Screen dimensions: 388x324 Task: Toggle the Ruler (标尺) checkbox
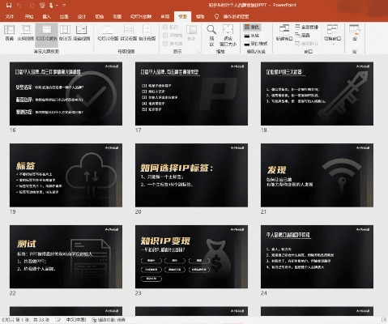point(170,27)
